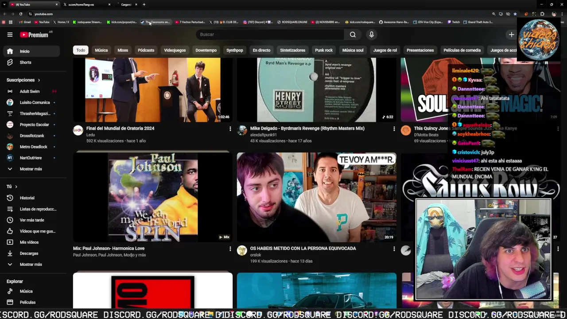Open the Twitch bookmark
Viewport: 567px width, 319px height.
pos(454,22)
